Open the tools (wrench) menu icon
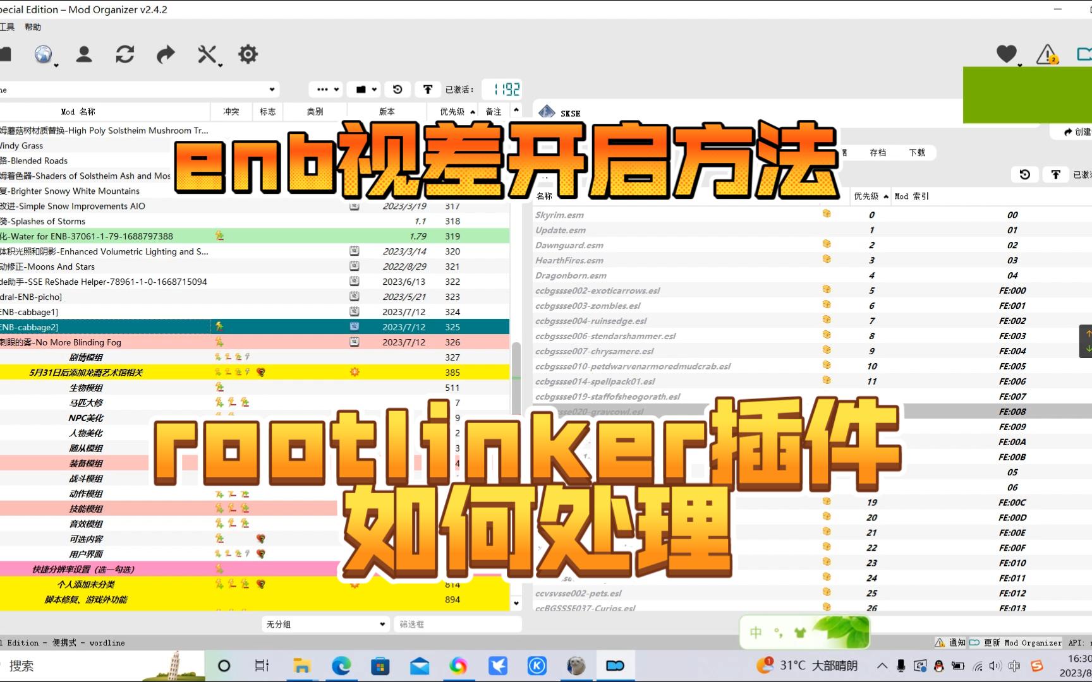The image size is (1092, 682). [x=207, y=54]
